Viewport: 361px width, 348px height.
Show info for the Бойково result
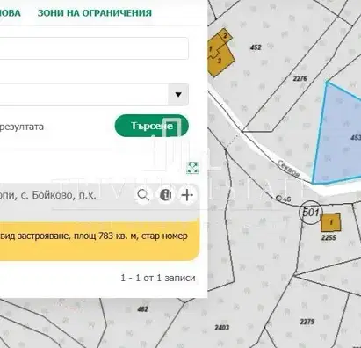click(165, 195)
